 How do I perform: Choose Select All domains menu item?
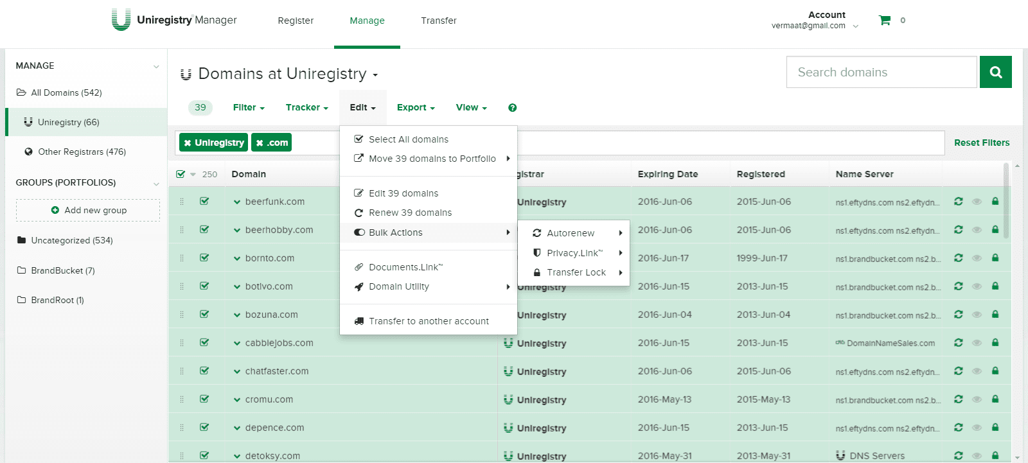pos(429,139)
